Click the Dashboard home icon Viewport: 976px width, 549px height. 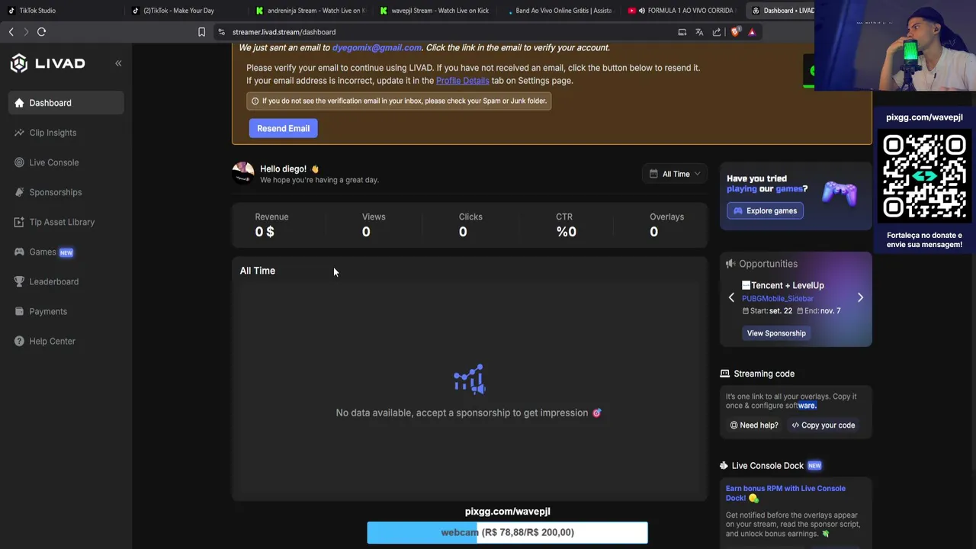coord(19,103)
